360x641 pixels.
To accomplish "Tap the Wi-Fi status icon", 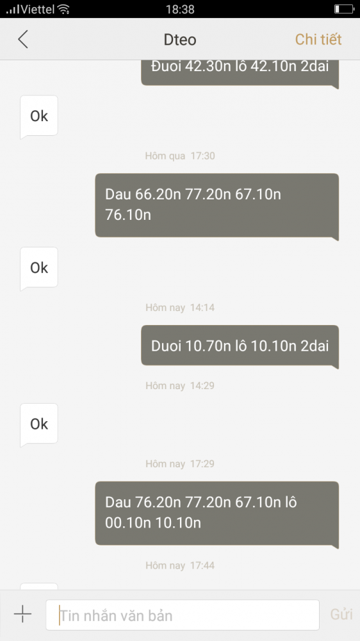I will coord(63,9).
